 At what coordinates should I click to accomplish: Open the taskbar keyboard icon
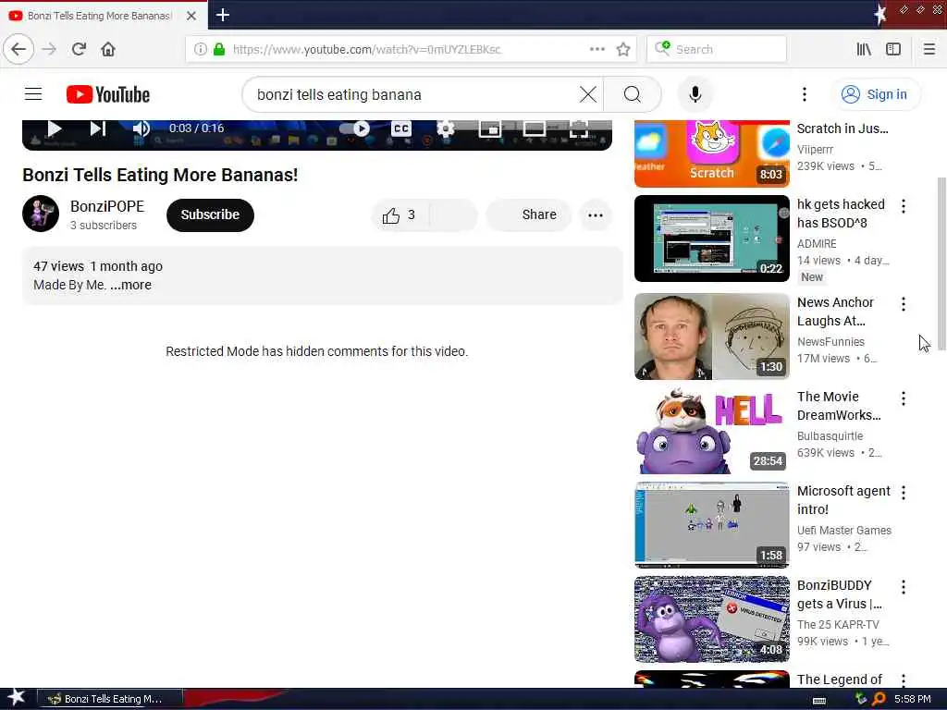point(819,700)
